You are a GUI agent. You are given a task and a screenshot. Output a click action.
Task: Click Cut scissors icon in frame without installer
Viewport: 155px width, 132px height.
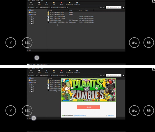coord(47,3)
